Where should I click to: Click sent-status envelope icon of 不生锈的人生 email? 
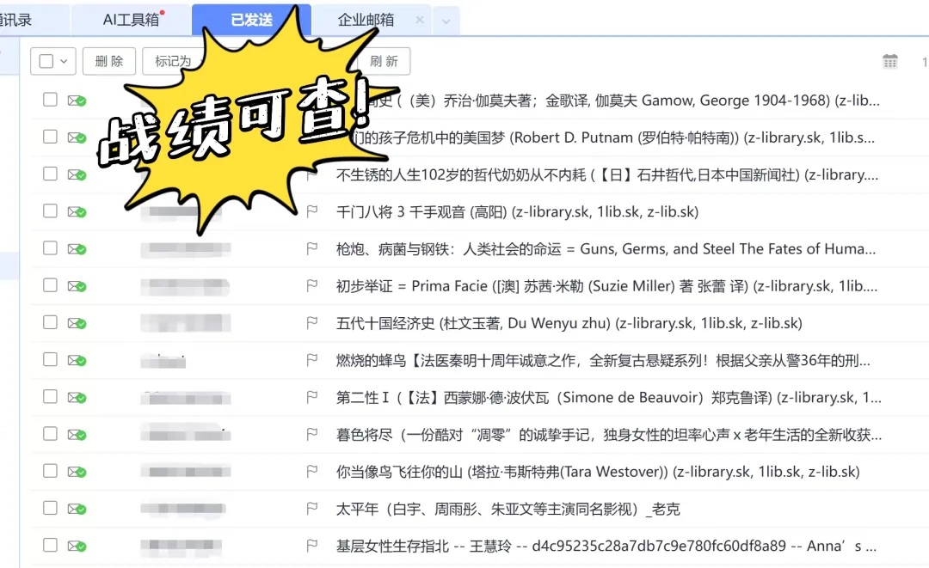click(77, 174)
